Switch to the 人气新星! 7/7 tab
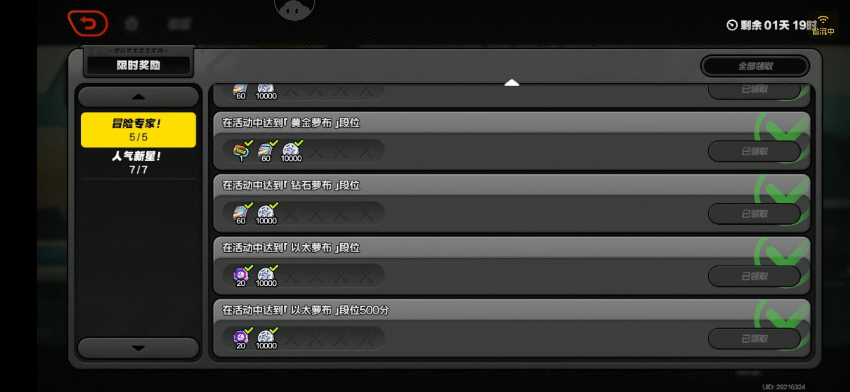This screenshot has height=392, width=850. click(138, 163)
